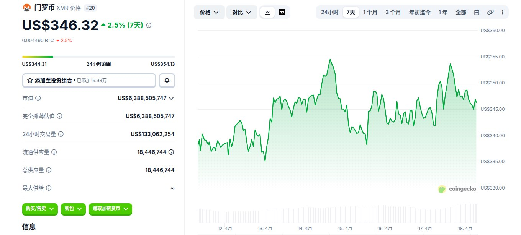Copy chart link icon
The width and height of the screenshot is (521, 235).
pyautogui.click(x=490, y=12)
